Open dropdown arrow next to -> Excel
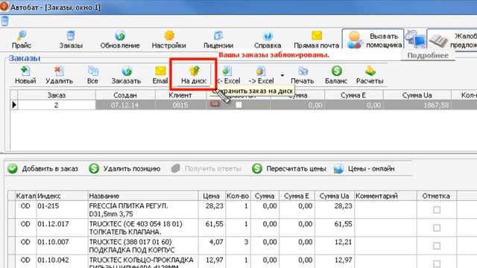Image resolution: width=477 pixels, height=268 pixels. [x=282, y=75]
